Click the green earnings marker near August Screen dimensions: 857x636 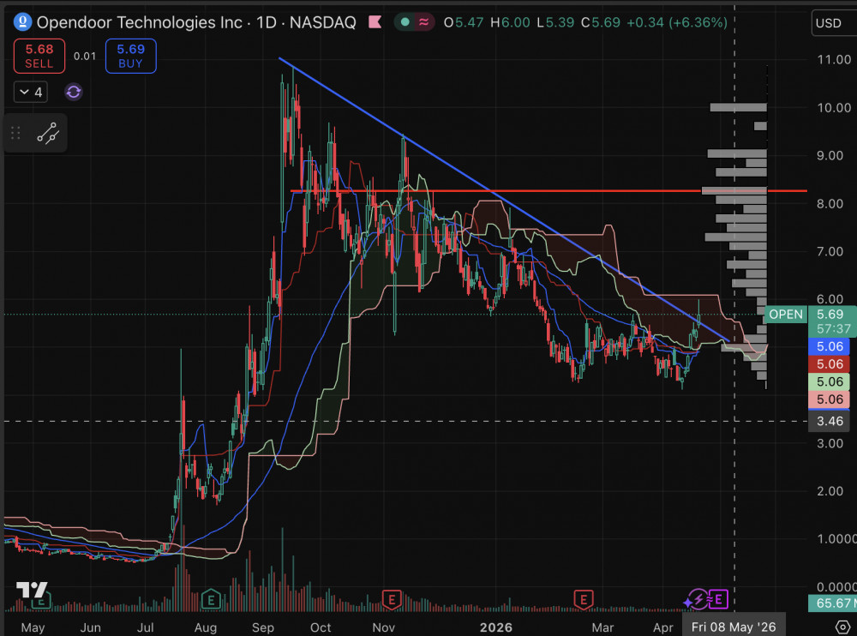pos(210,598)
